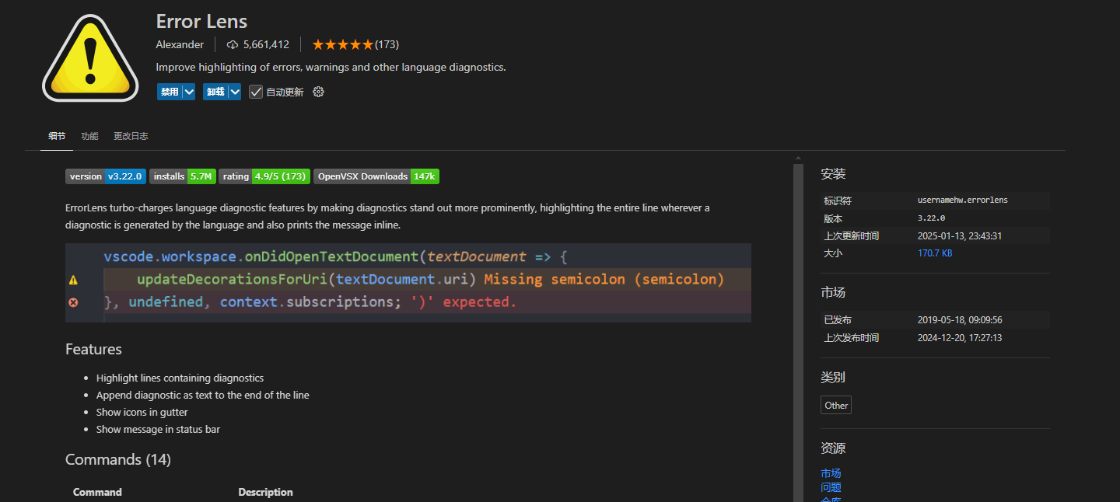
Task: Click the 大小 label
Action: pos(833,253)
